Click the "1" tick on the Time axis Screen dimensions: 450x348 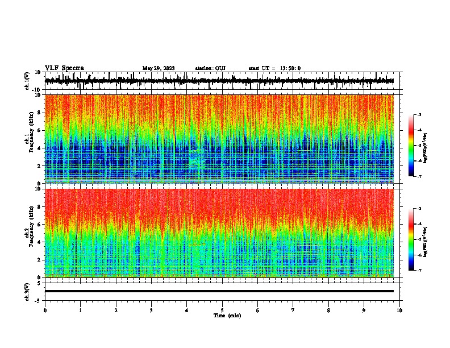click(x=80, y=310)
